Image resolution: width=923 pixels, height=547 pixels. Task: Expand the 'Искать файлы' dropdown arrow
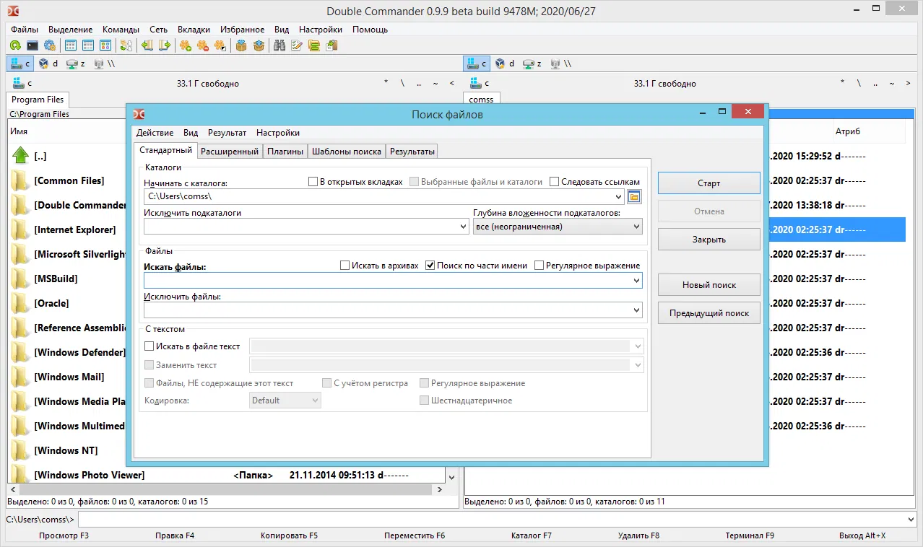click(x=636, y=280)
